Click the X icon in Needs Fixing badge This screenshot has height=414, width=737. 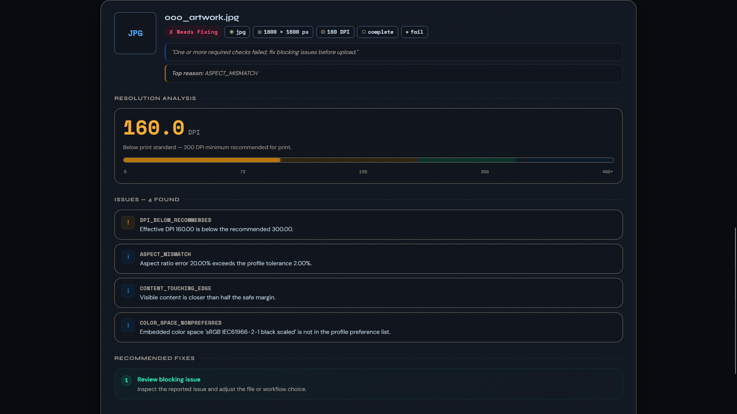[x=171, y=32]
